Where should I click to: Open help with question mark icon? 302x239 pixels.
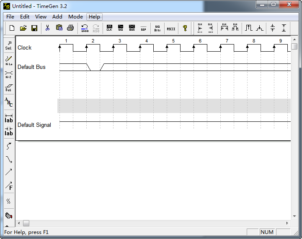[x=185, y=28]
